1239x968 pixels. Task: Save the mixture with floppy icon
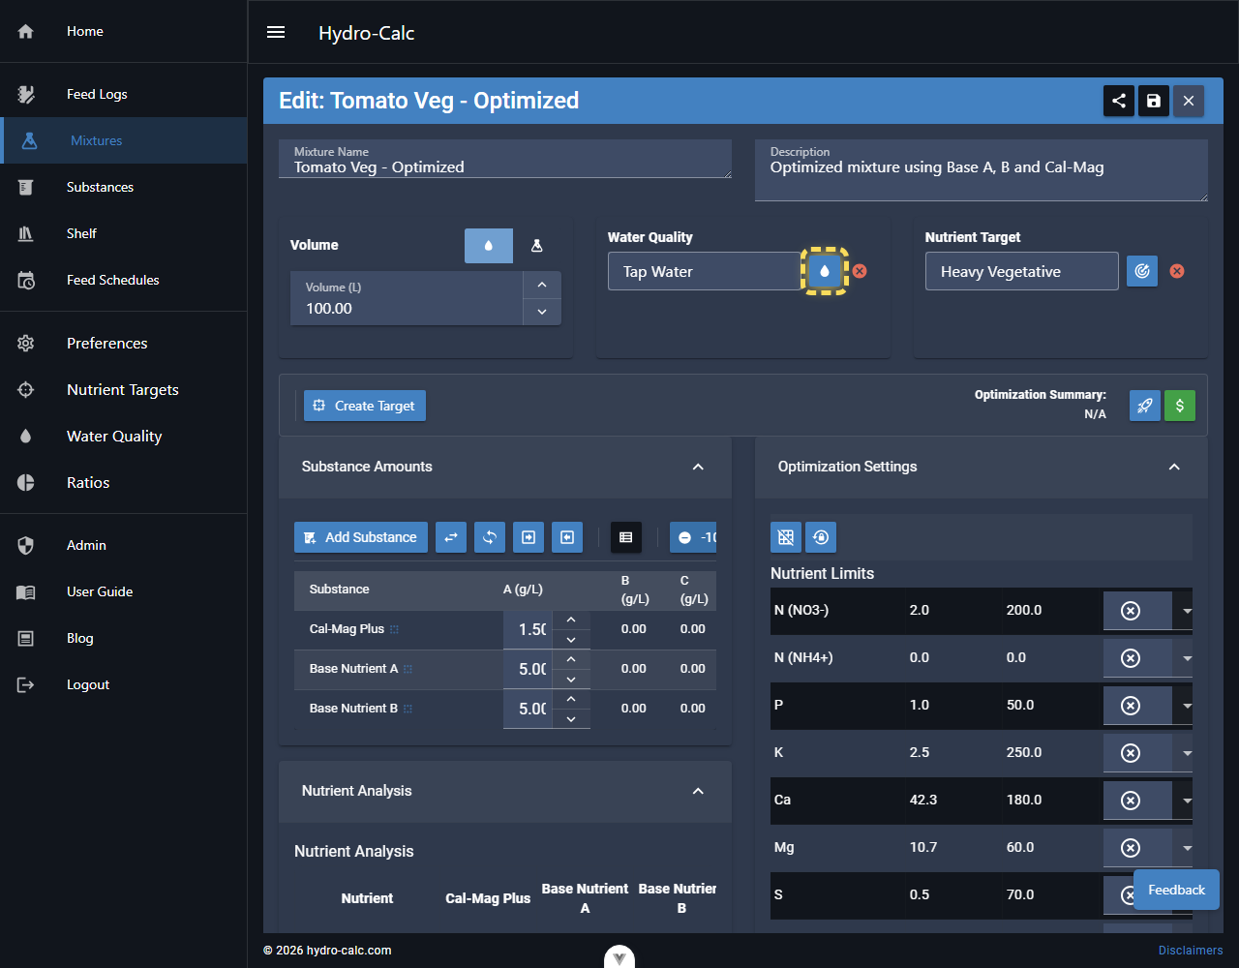[1154, 101]
